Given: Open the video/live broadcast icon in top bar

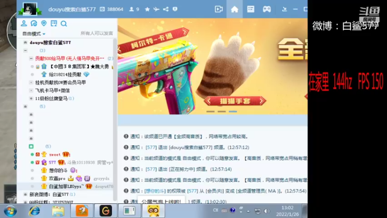Looking at the screenshot, I should click(219, 9).
